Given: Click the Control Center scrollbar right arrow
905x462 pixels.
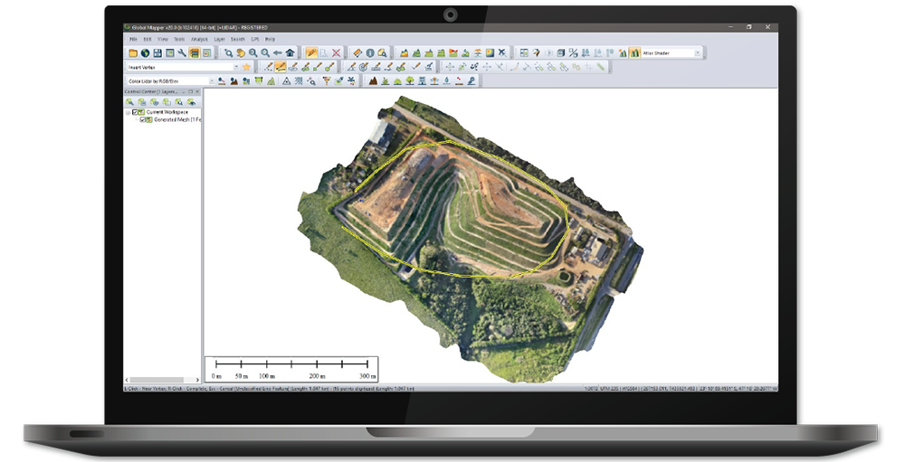Looking at the screenshot, I should (x=197, y=380).
